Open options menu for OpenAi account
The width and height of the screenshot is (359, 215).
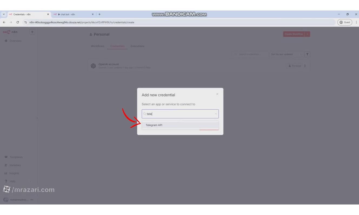[x=305, y=65]
